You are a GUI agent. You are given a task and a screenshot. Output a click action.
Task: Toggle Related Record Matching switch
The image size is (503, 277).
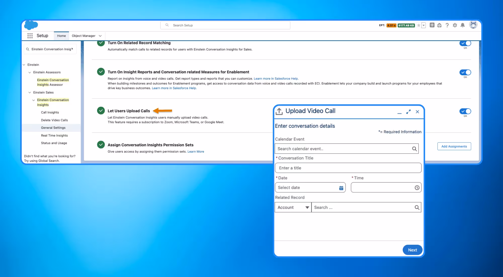[465, 43]
